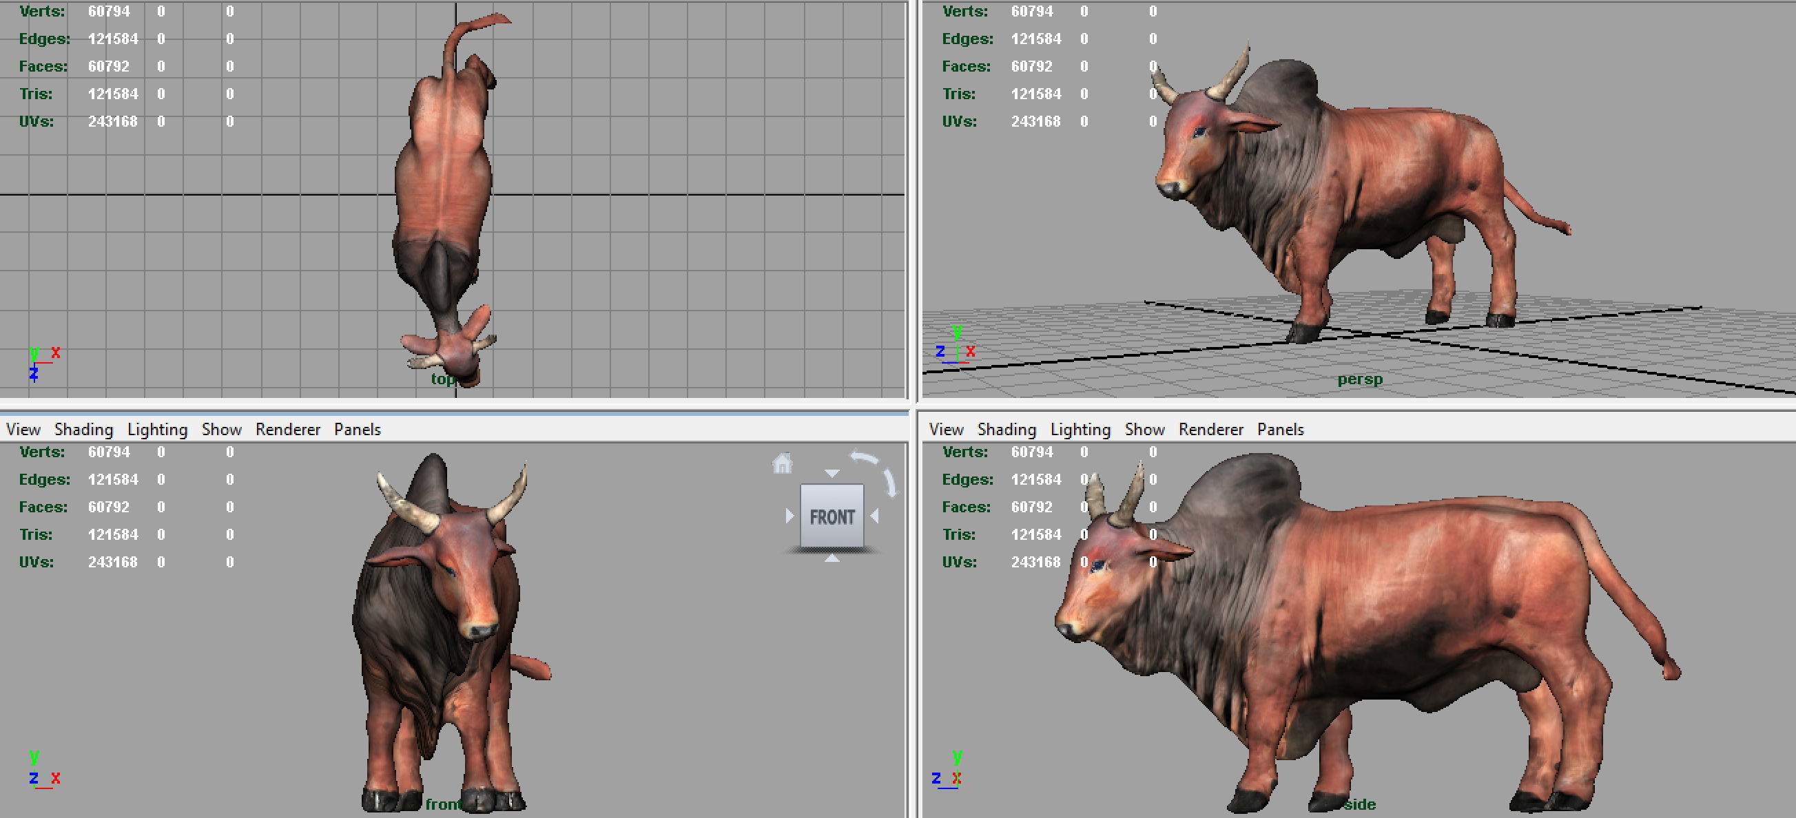The width and height of the screenshot is (1796, 818).
Task: Click ViewCube counterclockwise roll arrow
Action: (865, 459)
